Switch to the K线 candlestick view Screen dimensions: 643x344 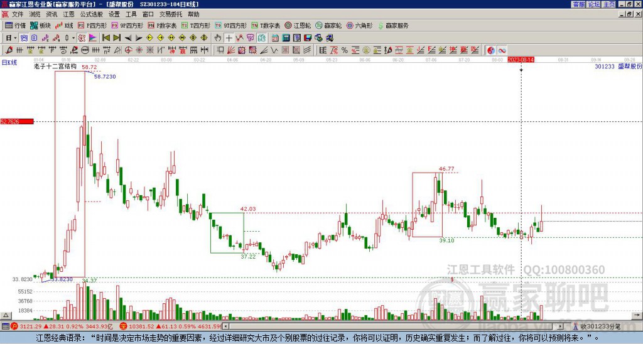64,25
